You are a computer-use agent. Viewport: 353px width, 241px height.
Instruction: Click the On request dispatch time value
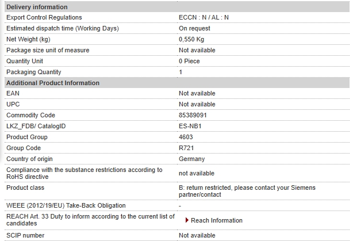click(194, 28)
